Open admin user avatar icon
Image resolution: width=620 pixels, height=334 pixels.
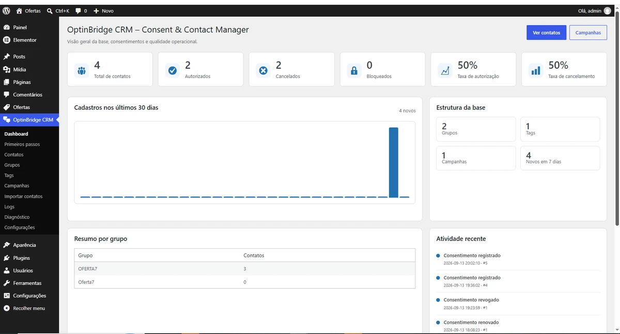tap(607, 10)
